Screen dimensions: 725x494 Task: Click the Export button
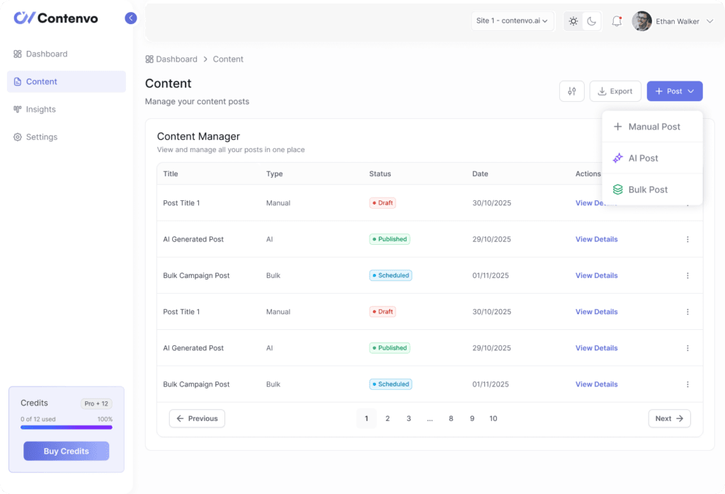pos(615,91)
